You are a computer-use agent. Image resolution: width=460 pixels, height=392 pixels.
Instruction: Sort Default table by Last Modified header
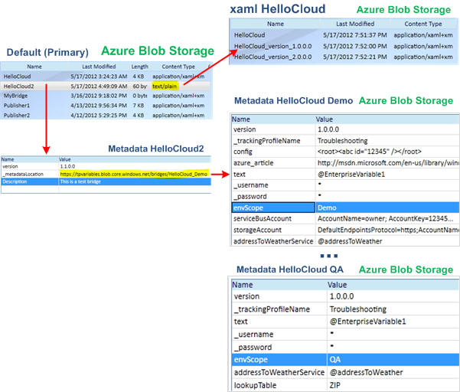click(x=99, y=67)
